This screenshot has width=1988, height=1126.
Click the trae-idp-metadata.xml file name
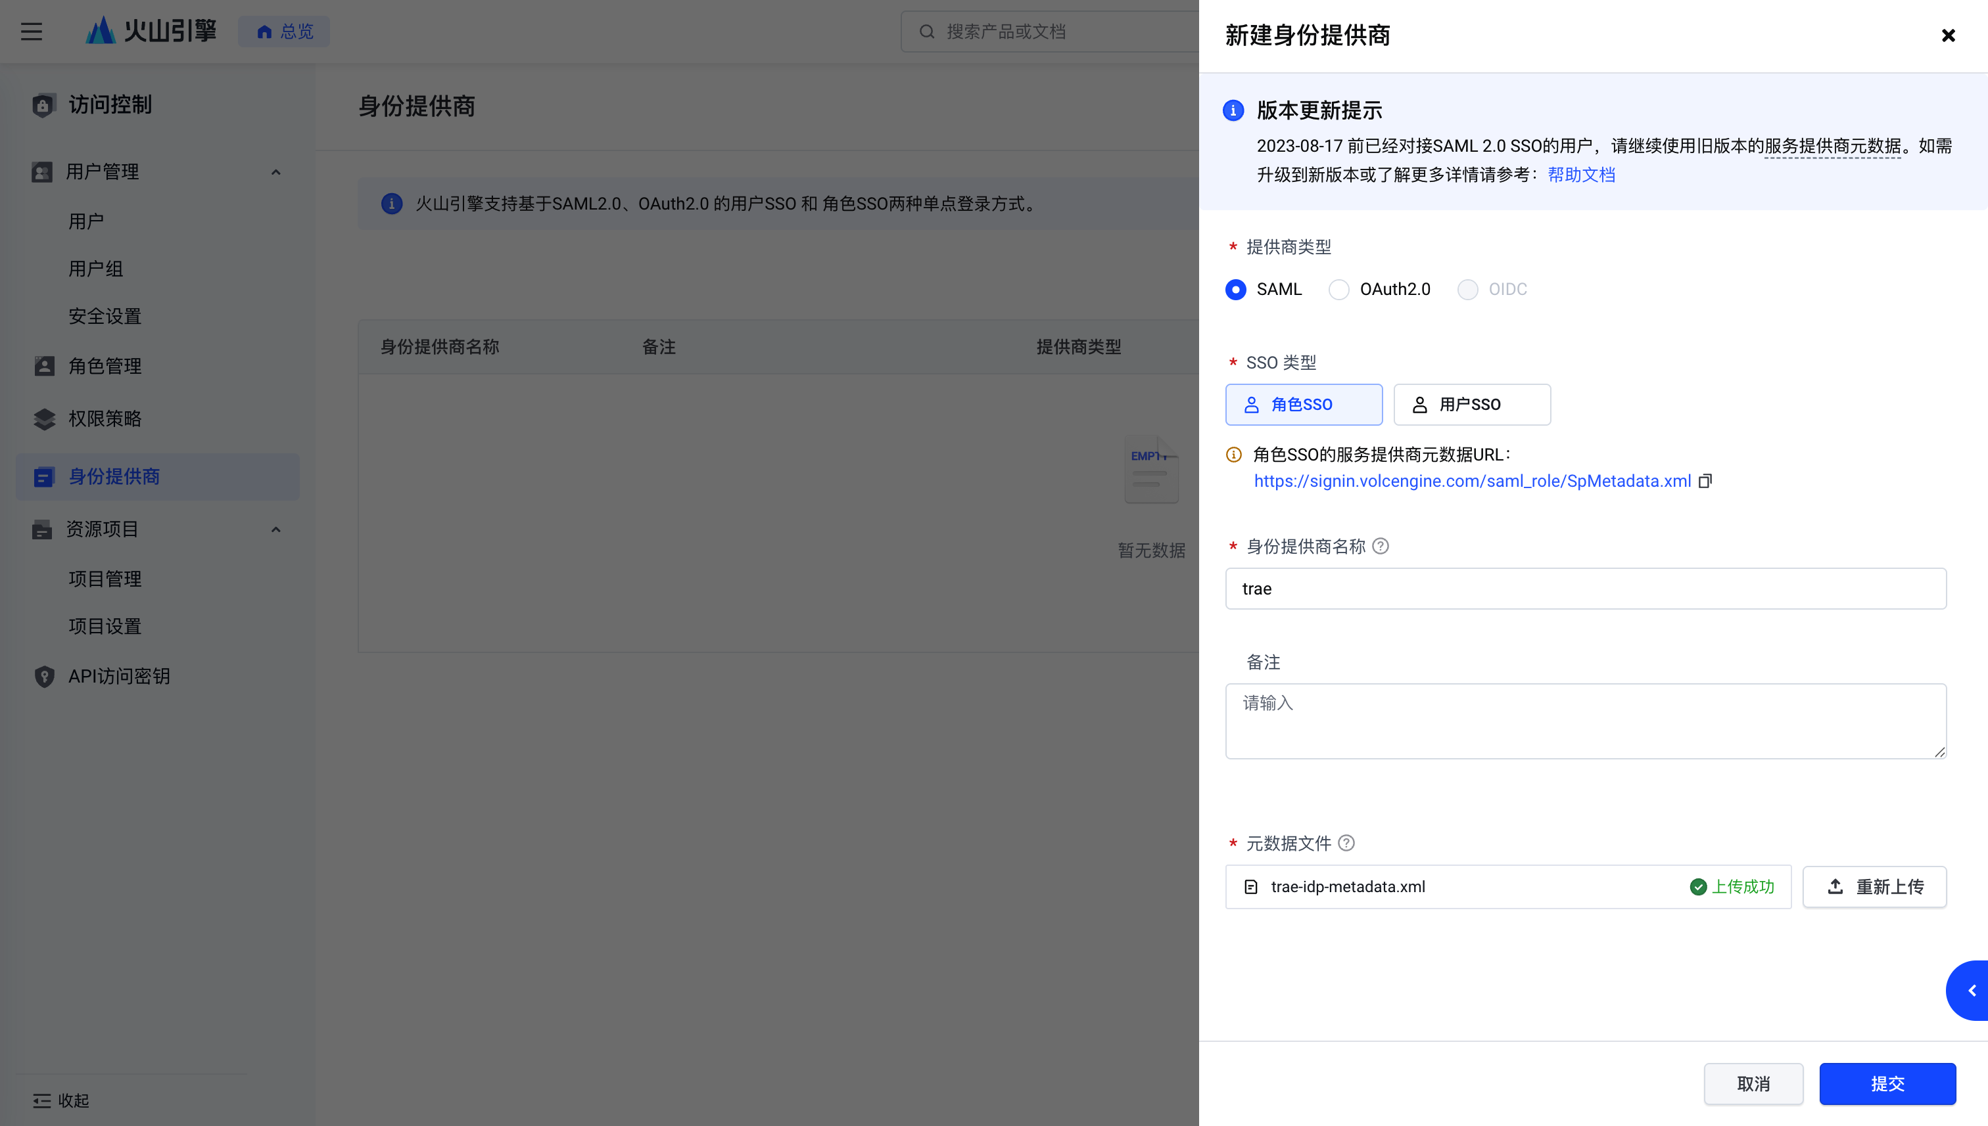[1348, 887]
